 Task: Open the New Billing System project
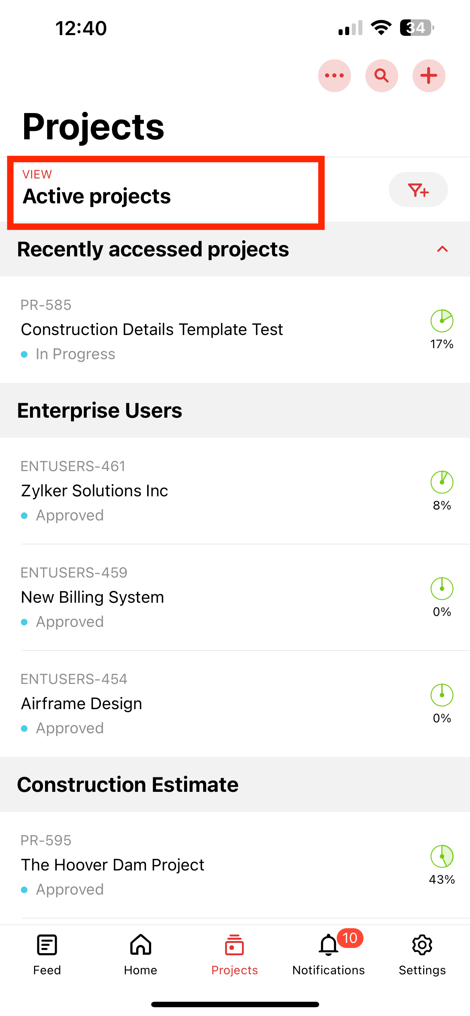92,597
